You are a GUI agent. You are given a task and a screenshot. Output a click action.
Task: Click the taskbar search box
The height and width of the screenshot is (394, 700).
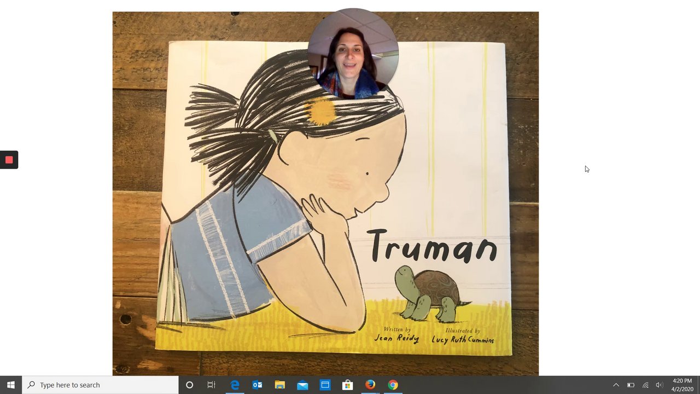coord(100,385)
